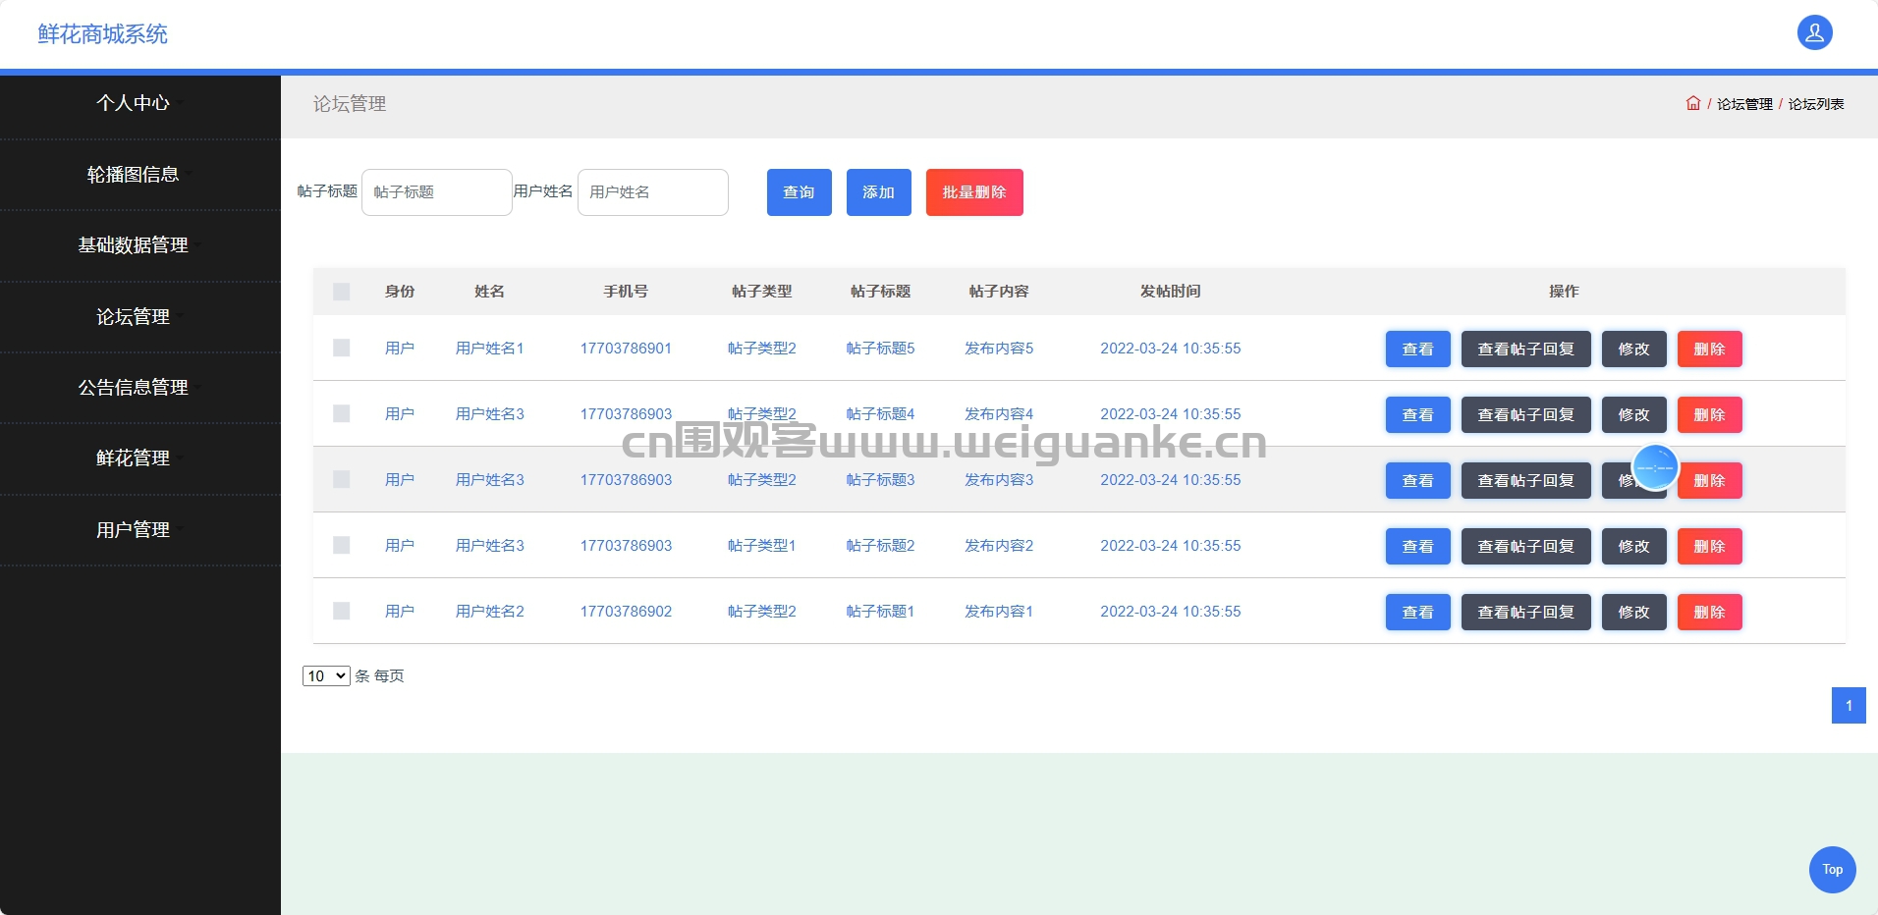Click 删除 for 帖子标题2 row
1878x915 pixels.
coord(1710,546)
